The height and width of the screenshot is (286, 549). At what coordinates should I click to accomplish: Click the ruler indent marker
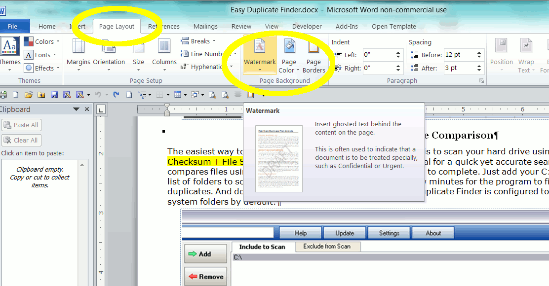pos(167,110)
